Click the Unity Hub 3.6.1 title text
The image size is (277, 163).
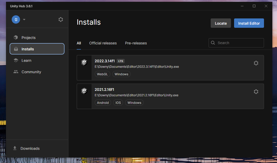[x=21, y=6]
